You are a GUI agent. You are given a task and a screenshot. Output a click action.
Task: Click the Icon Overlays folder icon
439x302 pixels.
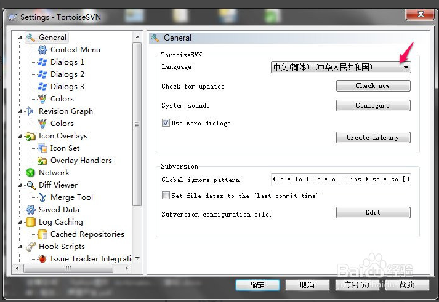pos(30,136)
